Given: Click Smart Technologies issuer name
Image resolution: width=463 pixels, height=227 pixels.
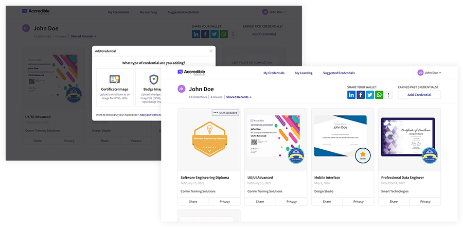Looking at the screenshot, I should (395, 191).
